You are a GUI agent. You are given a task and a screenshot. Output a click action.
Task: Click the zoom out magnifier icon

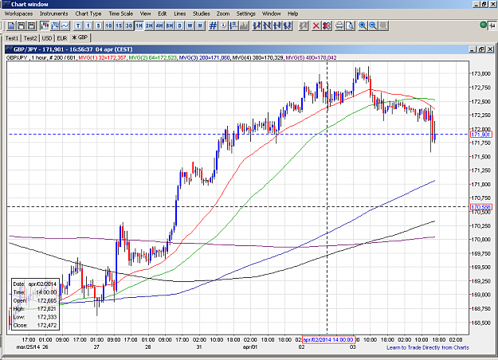pyautogui.click(x=373, y=25)
